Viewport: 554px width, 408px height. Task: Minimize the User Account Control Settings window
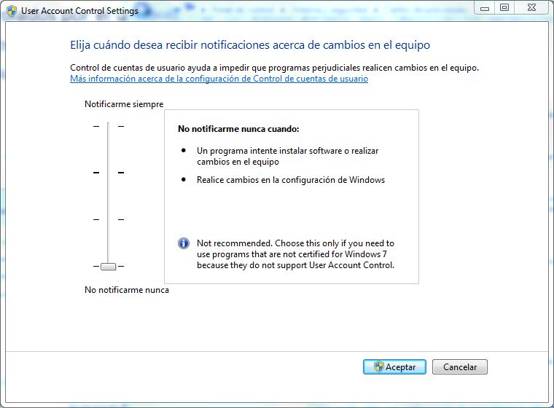click(x=485, y=8)
